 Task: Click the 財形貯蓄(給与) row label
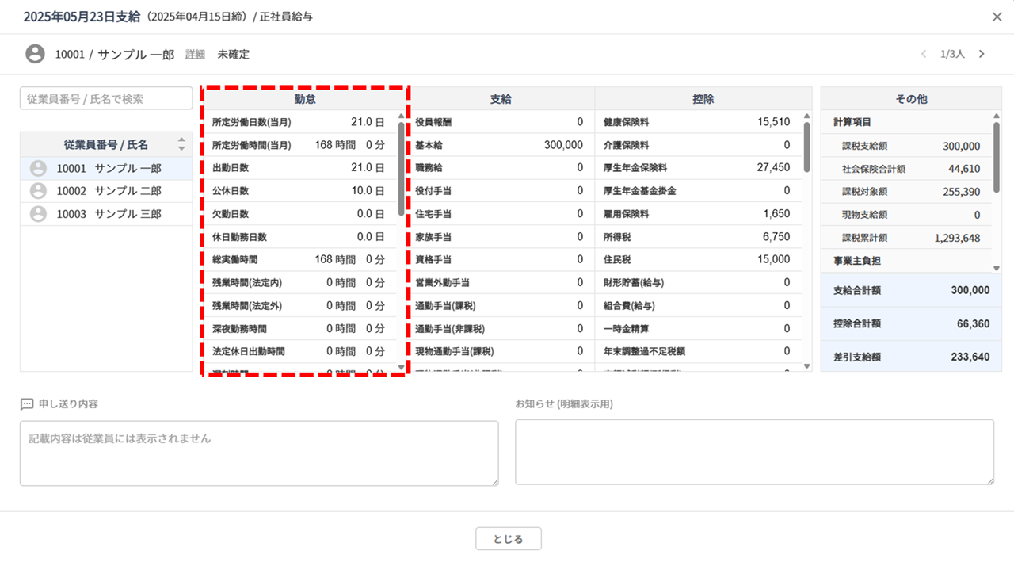point(634,282)
